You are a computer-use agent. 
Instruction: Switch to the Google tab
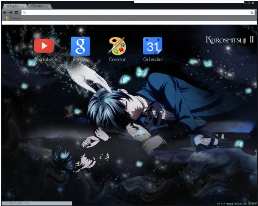(13, 6)
